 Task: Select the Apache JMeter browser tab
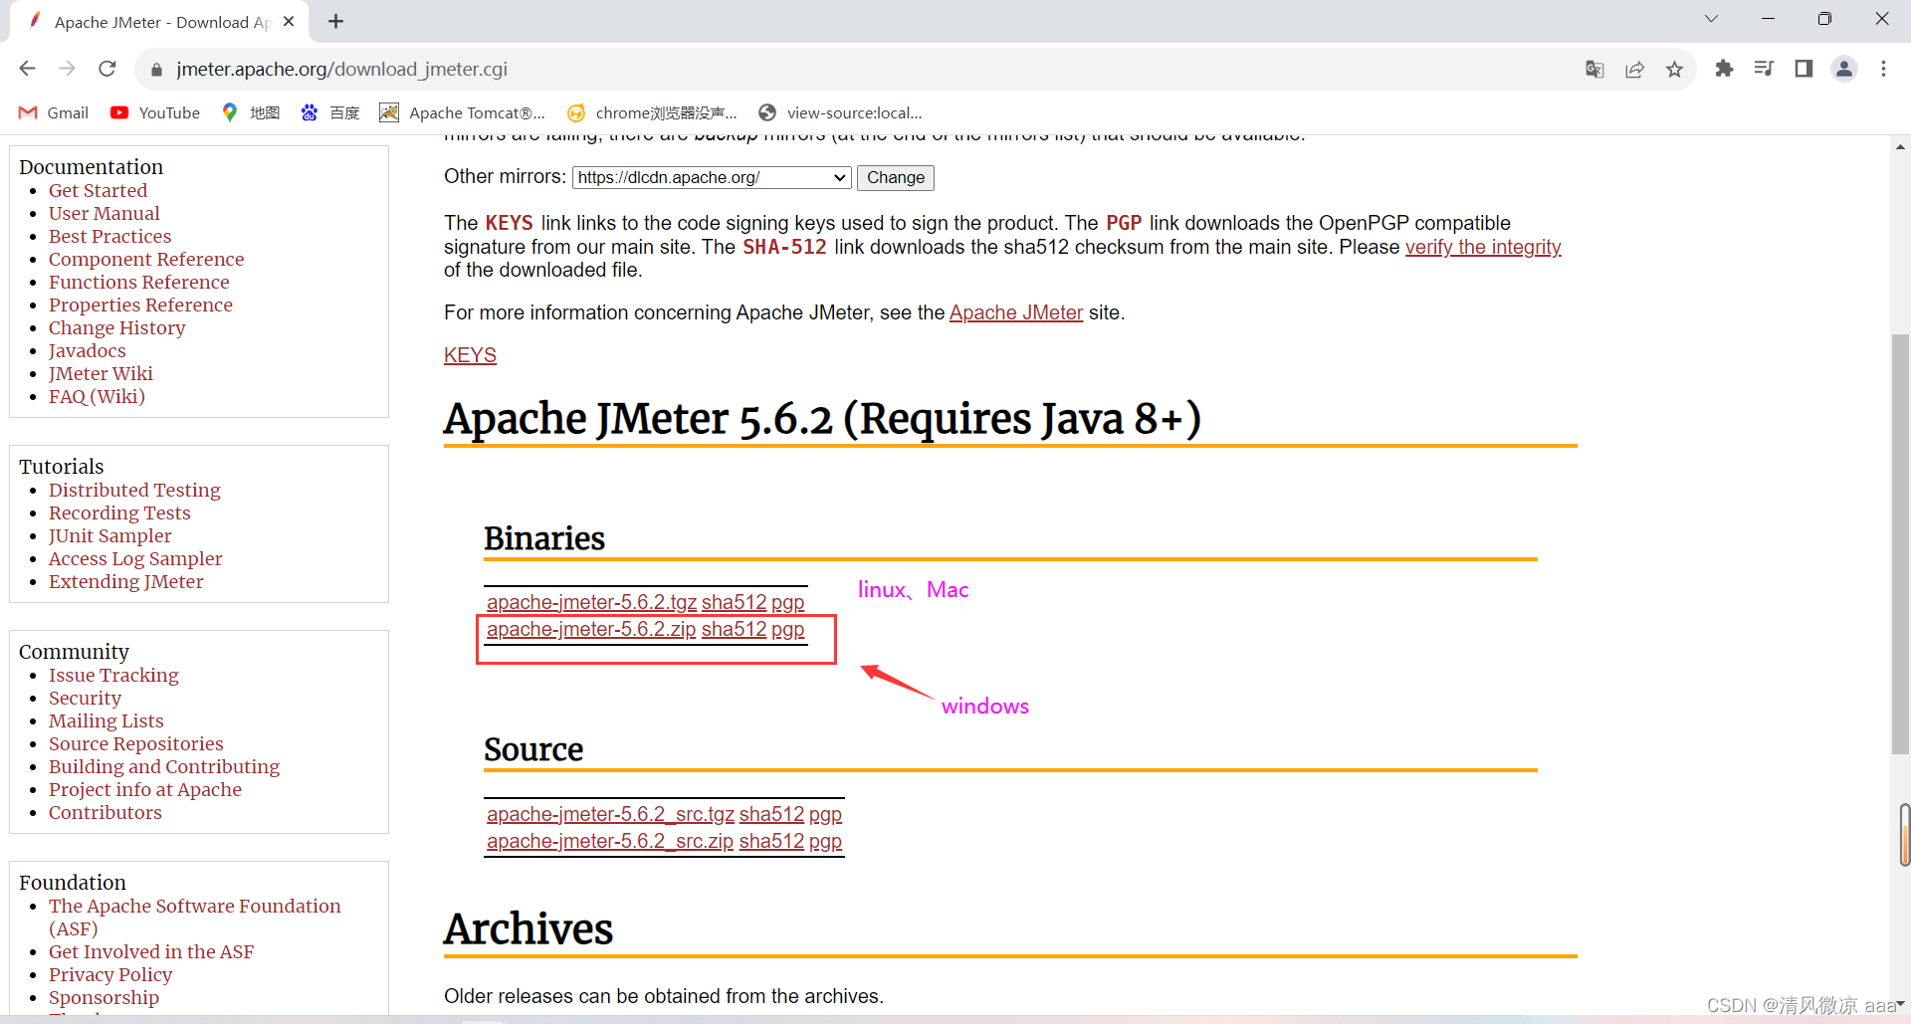[159, 22]
